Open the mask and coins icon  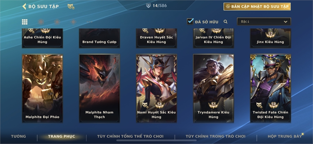click(x=71, y=7)
